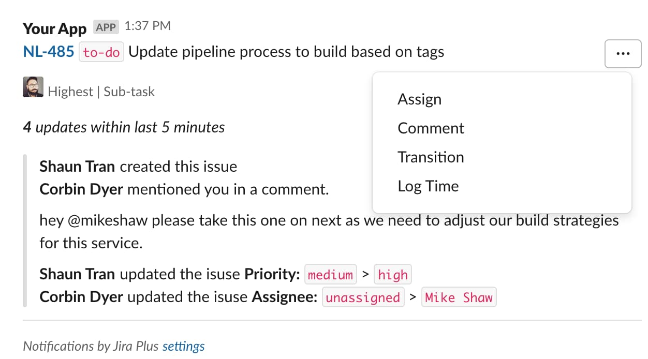This screenshot has width=648, height=359.
Task: Click the medium priority tag
Action: [x=330, y=275]
